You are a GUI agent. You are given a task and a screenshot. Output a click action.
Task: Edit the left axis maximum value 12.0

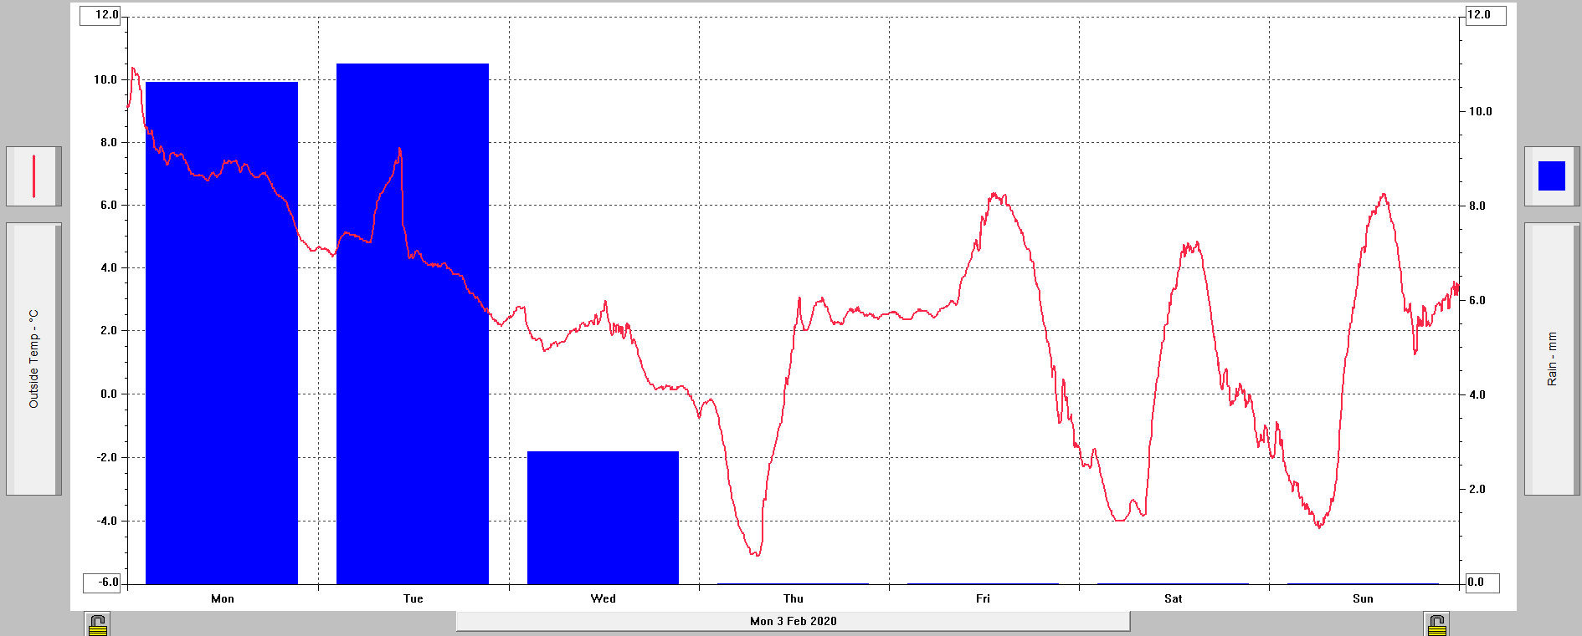click(101, 15)
